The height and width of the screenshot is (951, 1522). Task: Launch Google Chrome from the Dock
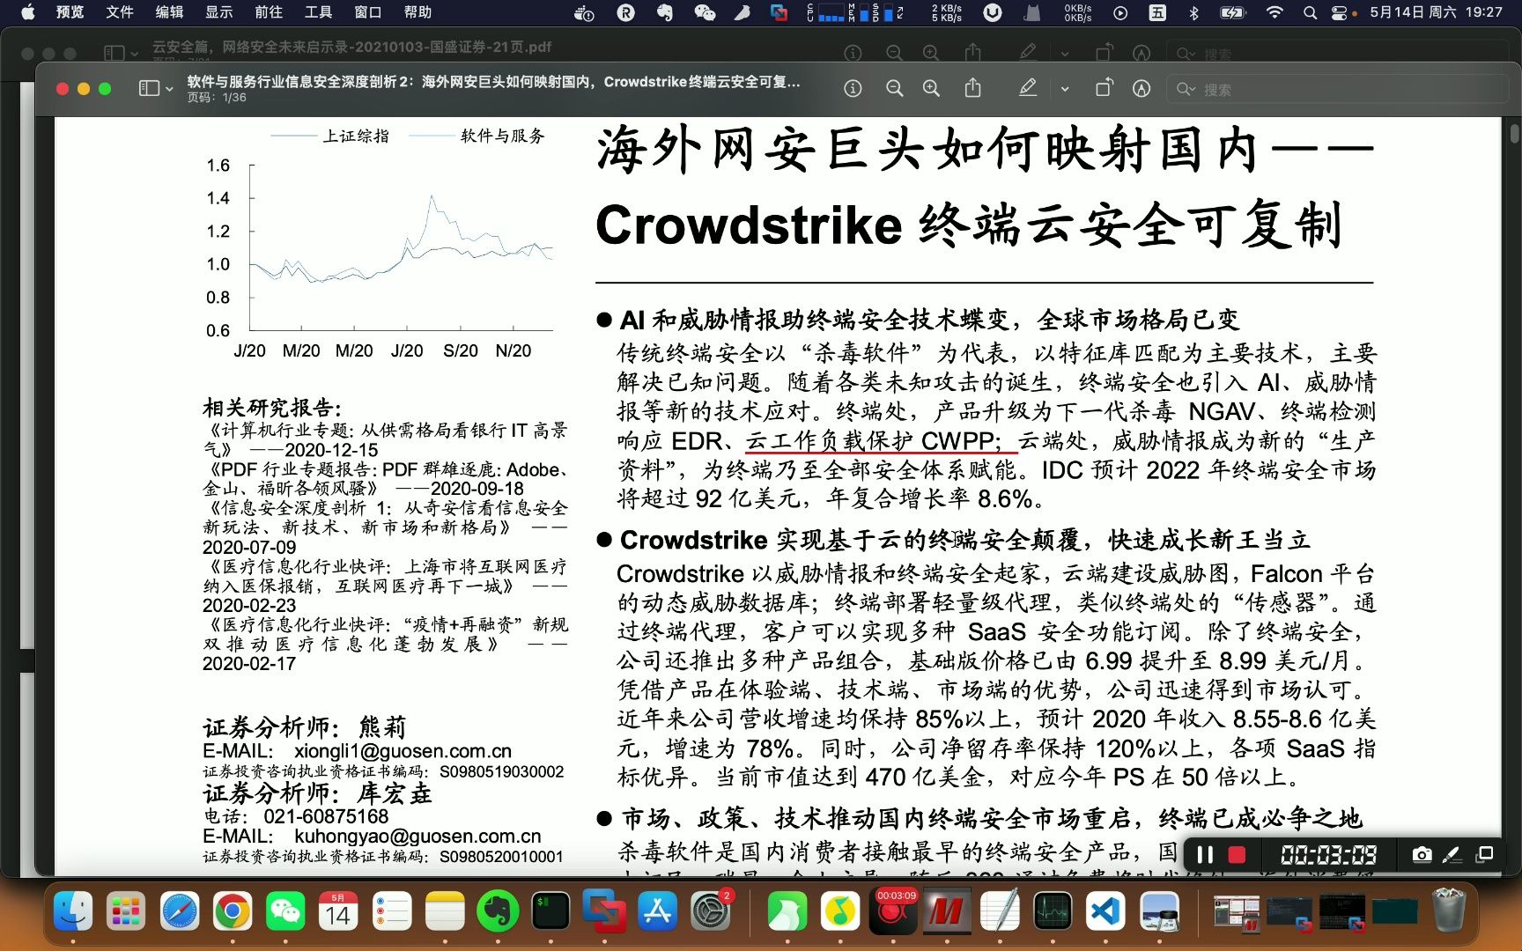233,911
